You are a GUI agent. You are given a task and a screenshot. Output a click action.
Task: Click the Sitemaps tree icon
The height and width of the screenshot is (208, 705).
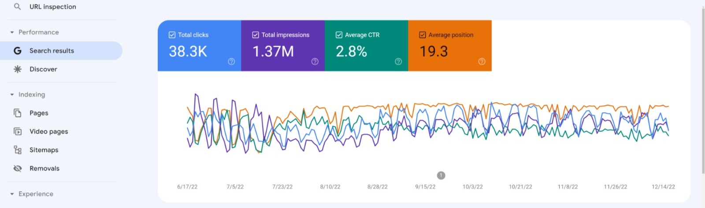[18, 150]
